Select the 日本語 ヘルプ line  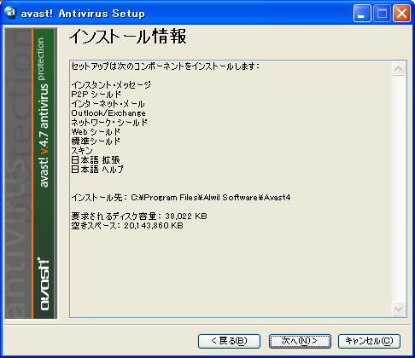tap(97, 169)
